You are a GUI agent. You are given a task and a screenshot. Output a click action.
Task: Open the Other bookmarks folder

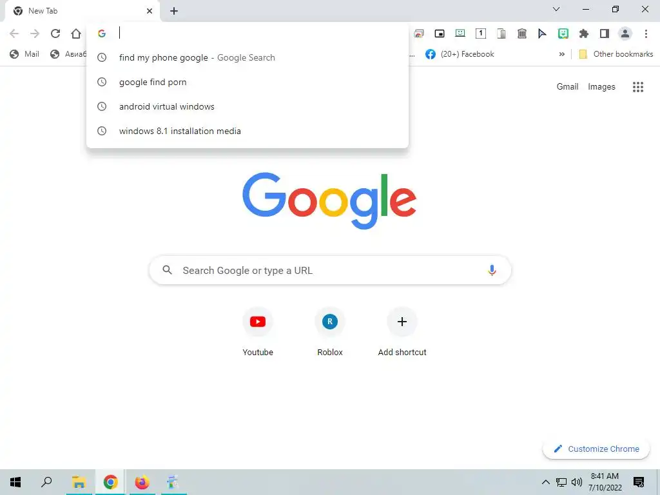pyautogui.click(x=616, y=54)
